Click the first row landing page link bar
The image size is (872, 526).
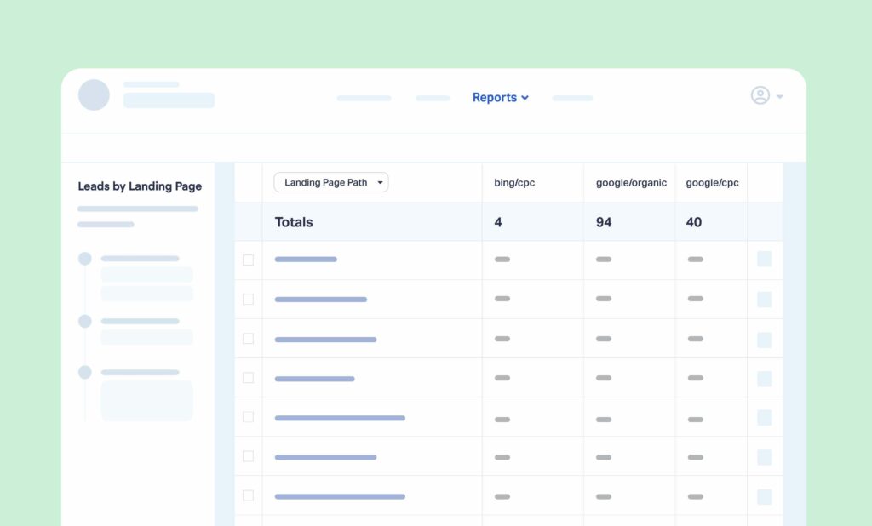click(x=306, y=260)
